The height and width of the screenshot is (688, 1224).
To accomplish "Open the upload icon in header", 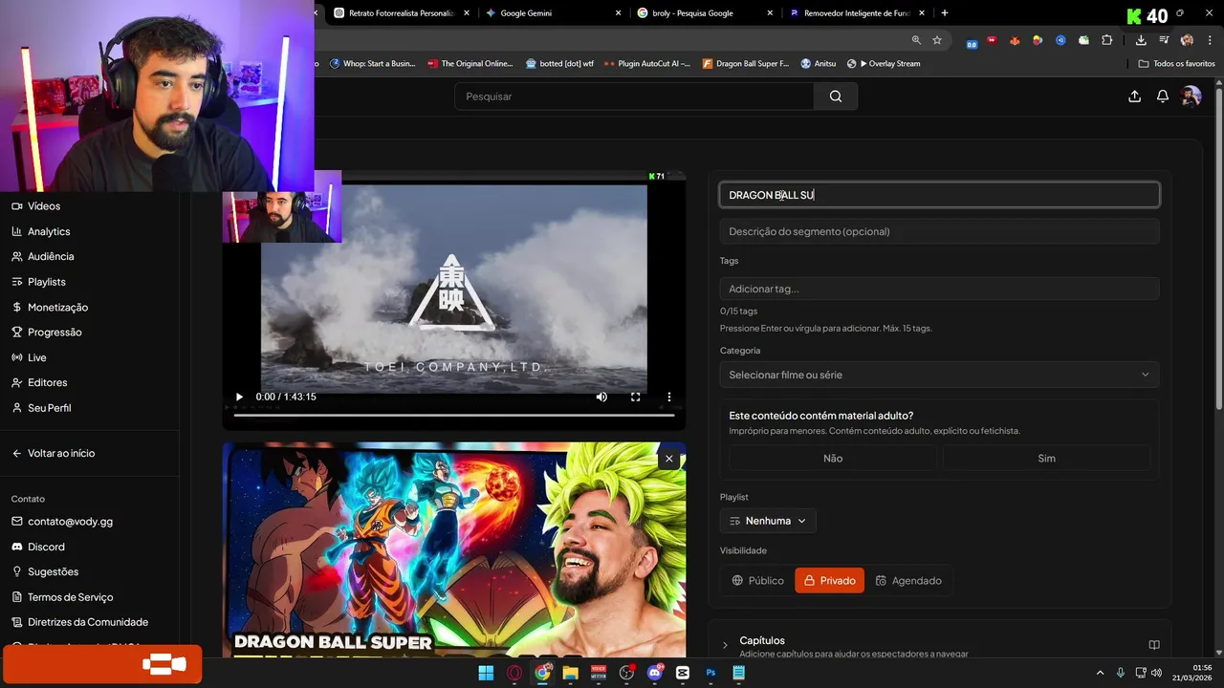I will (1134, 97).
